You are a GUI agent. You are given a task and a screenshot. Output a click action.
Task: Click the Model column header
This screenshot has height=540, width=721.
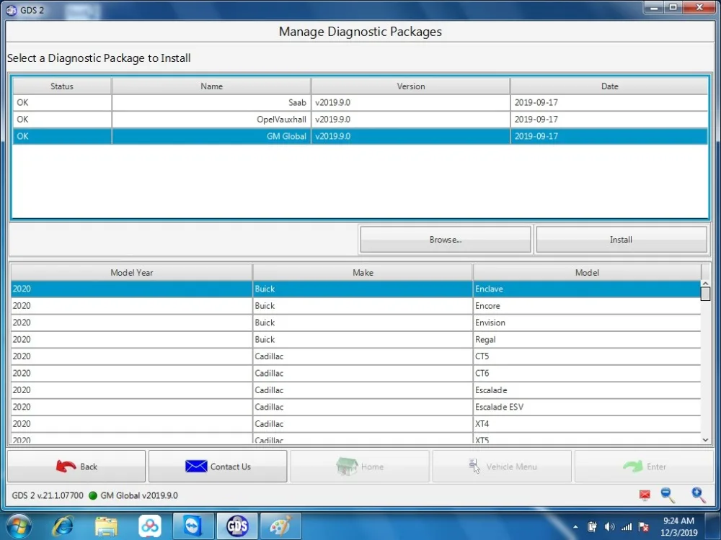coord(587,273)
